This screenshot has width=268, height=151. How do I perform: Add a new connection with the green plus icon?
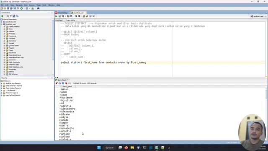[x=2, y=16]
